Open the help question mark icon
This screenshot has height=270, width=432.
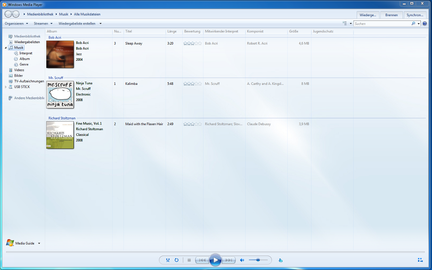pyautogui.click(x=424, y=23)
